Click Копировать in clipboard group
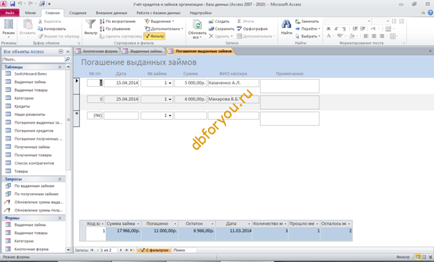The height and width of the screenshot is (262, 434). pyautogui.click(x=51, y=28)
